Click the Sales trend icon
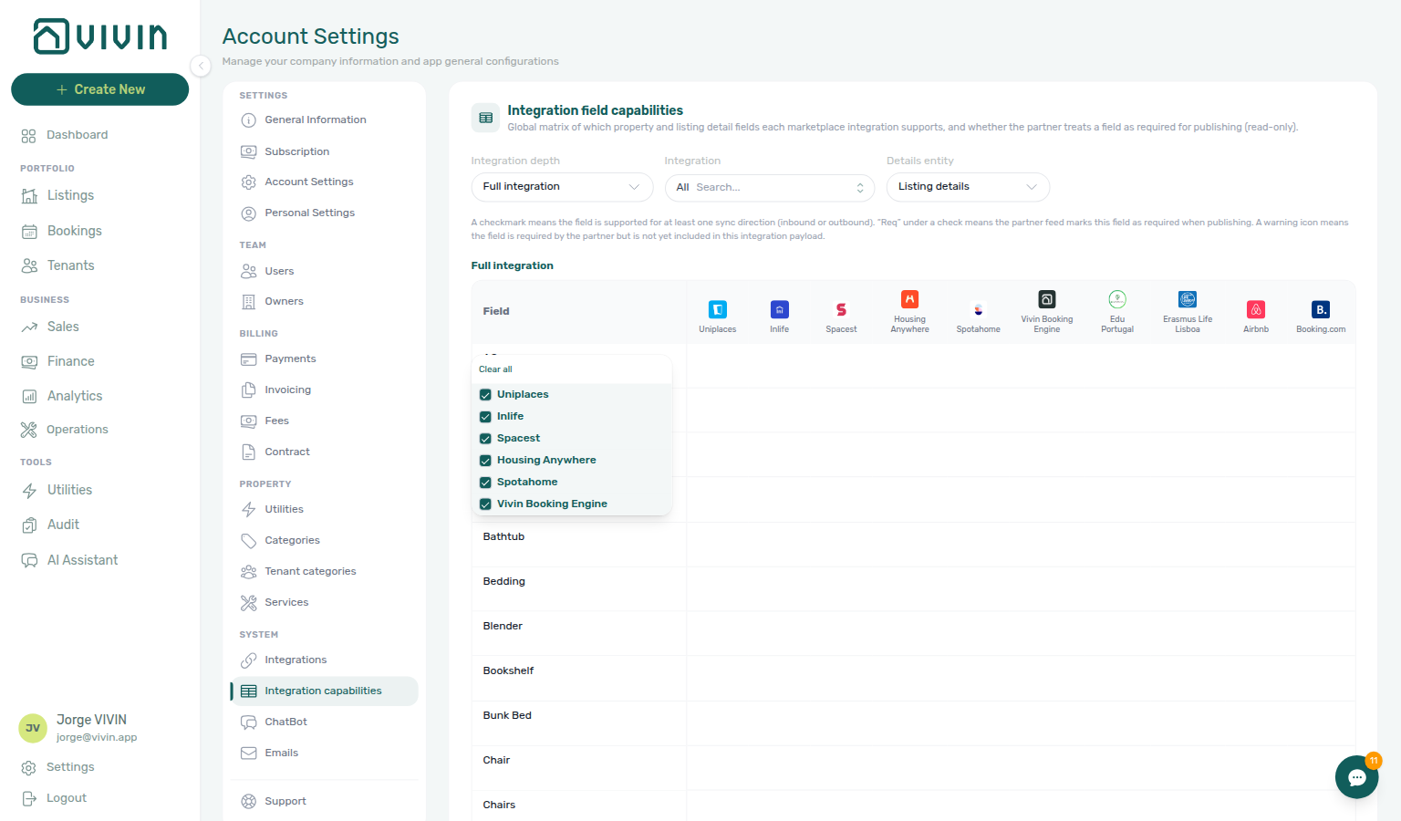Viewport: 1401px width, 821px height. 29,327
